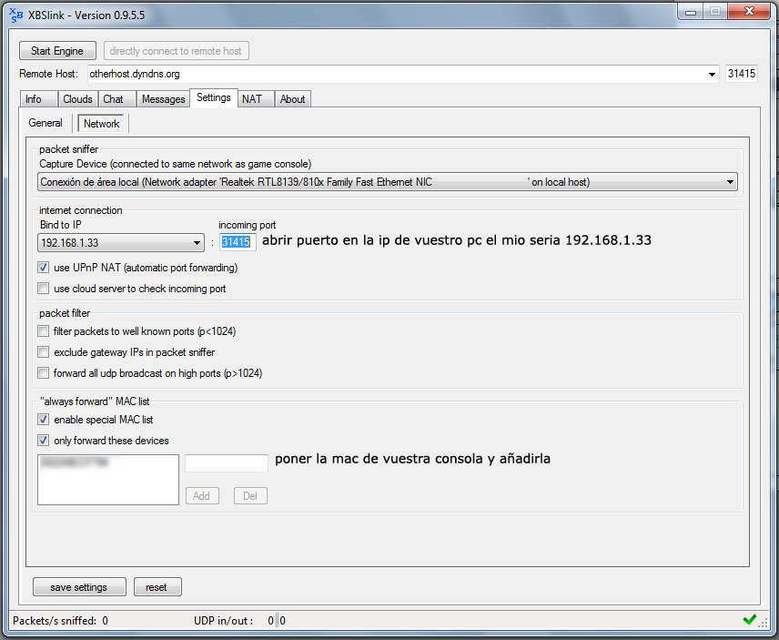Image resolution: width=779 pixels, height=640 pixels.
Task: Switch to the Chat tab
Action: pos(116,99)
